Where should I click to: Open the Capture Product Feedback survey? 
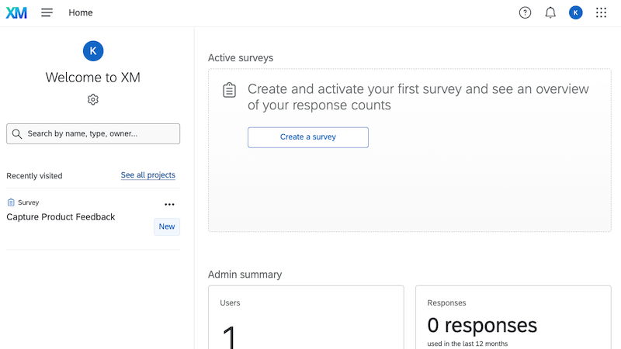tap(61, 217)
